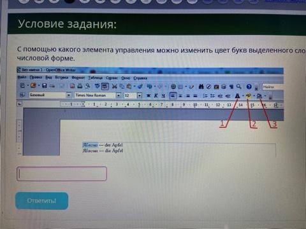This screenshot has width=306, height=229.
Task: Click the Font Color letter A swatch
Action: [238, 96]
